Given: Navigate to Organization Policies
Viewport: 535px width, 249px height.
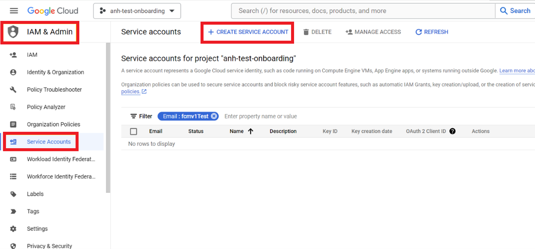Looking at the screenshot, I should (x=53, y=124).
